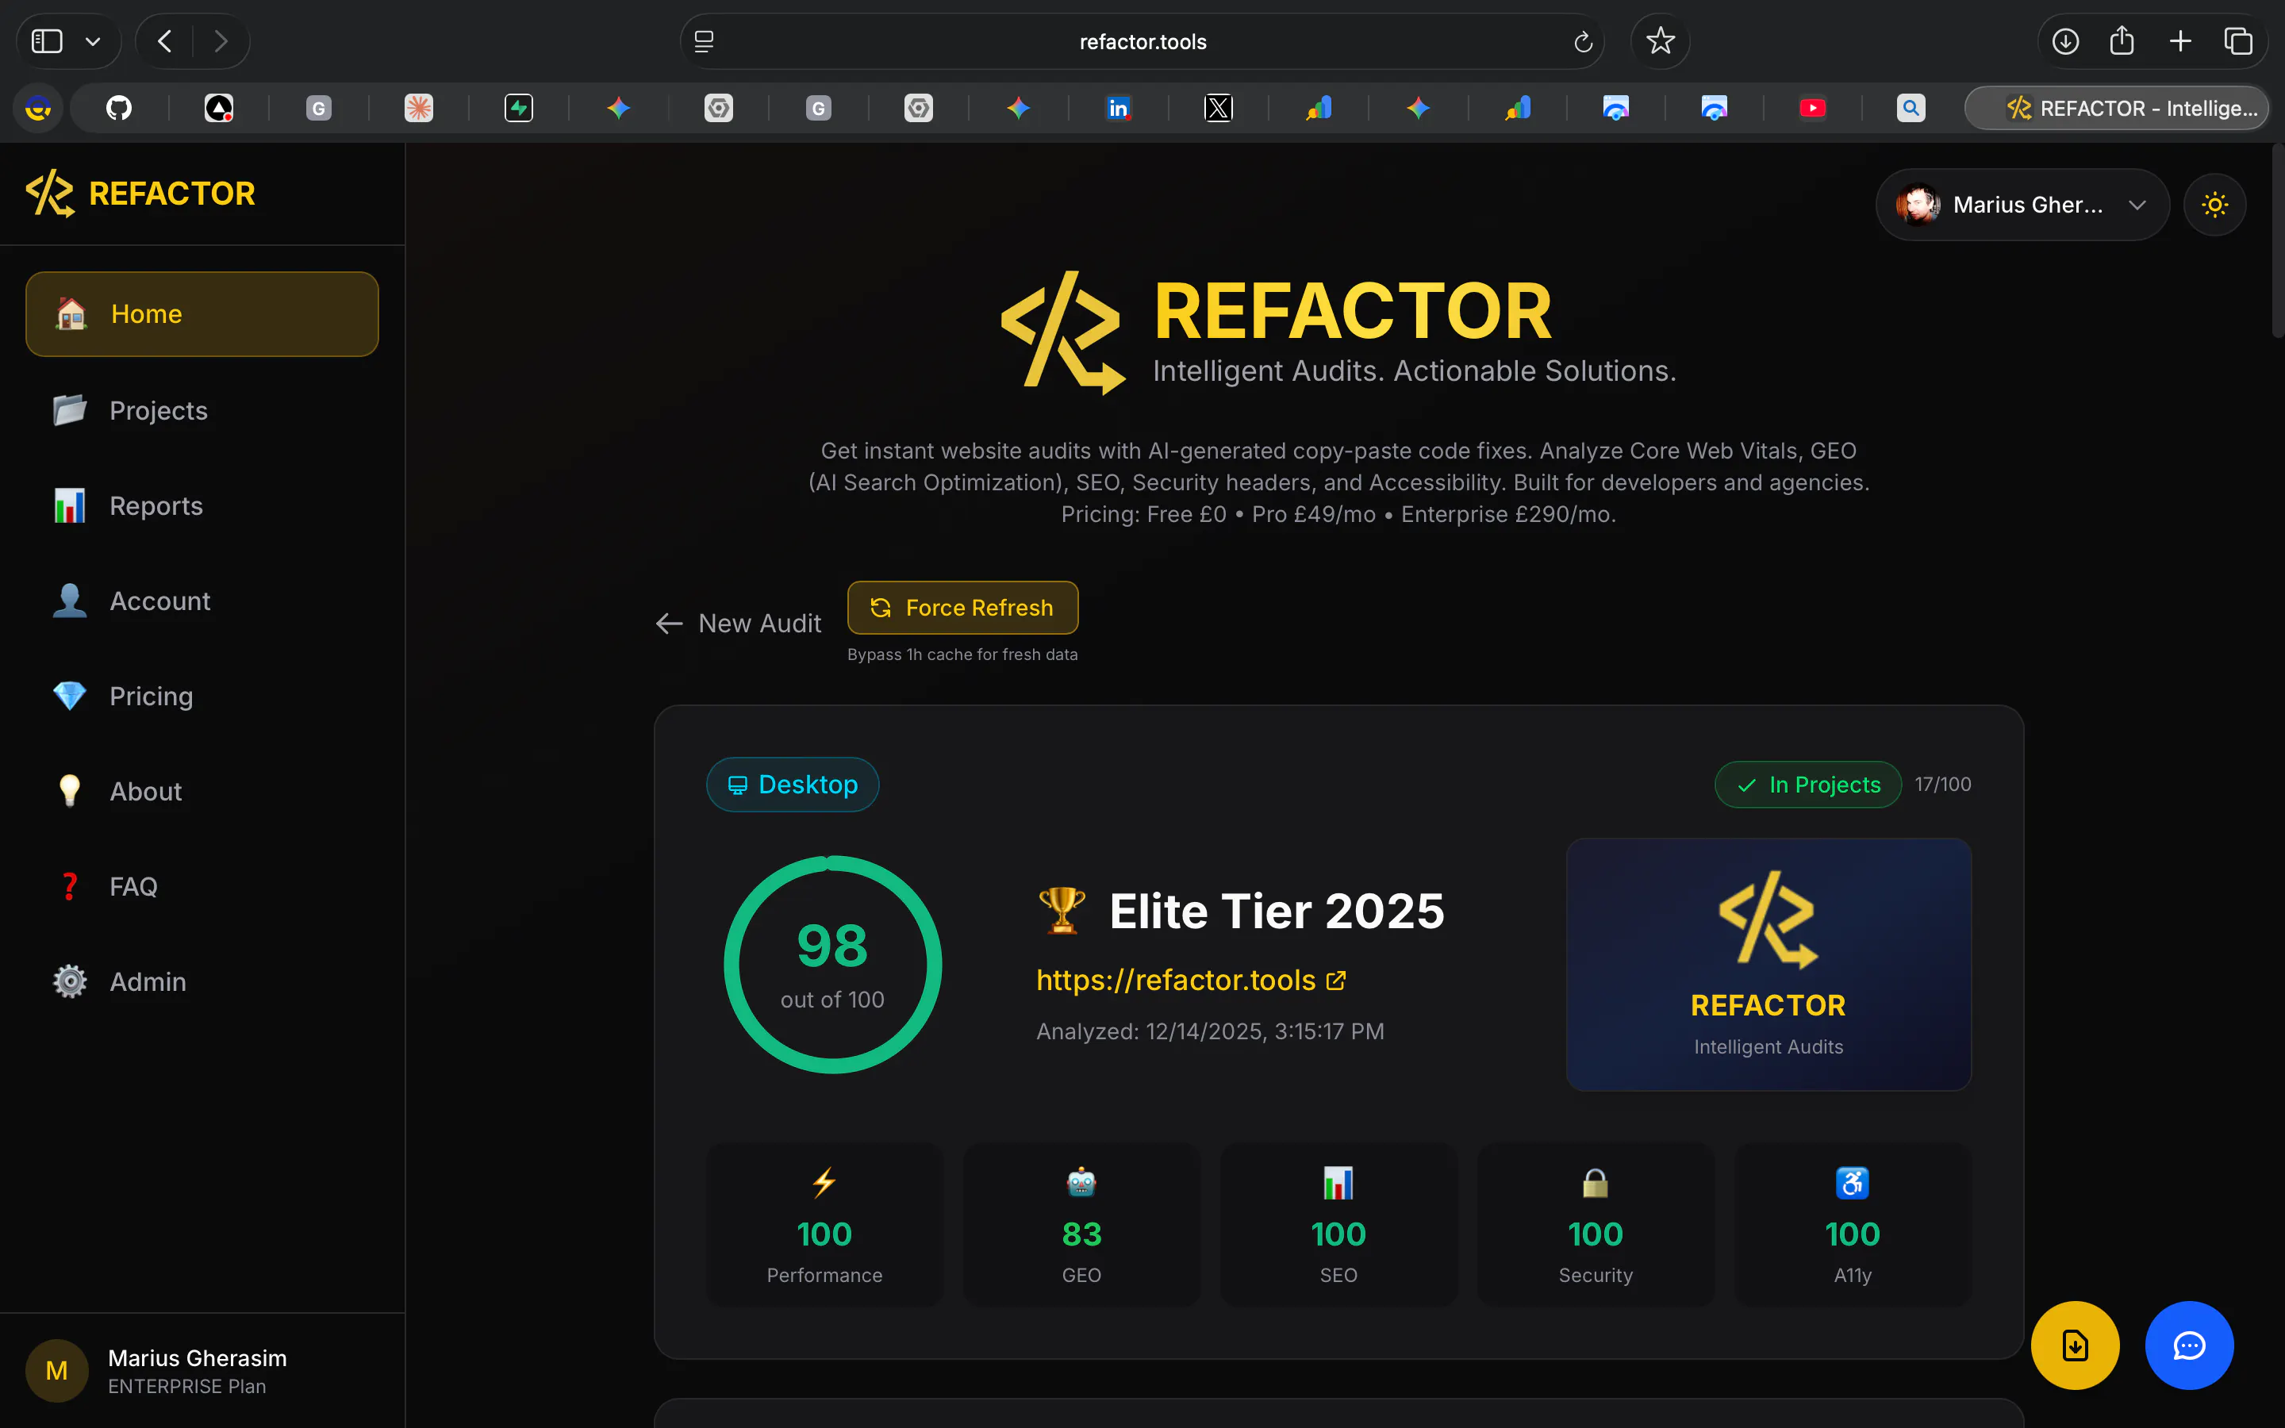Click the 98 out of 100 score ring
Image resolution: width=2285 pixels, height=1428 pixels.
pyautogui.click(x=831, y=964)
